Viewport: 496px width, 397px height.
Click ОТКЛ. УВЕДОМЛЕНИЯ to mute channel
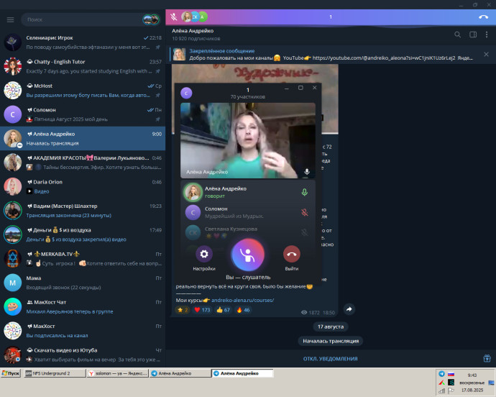tap(330, 359)
